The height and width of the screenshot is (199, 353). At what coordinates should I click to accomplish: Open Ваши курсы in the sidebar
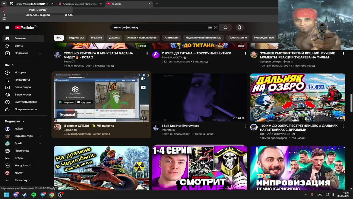tap(23, 95)
